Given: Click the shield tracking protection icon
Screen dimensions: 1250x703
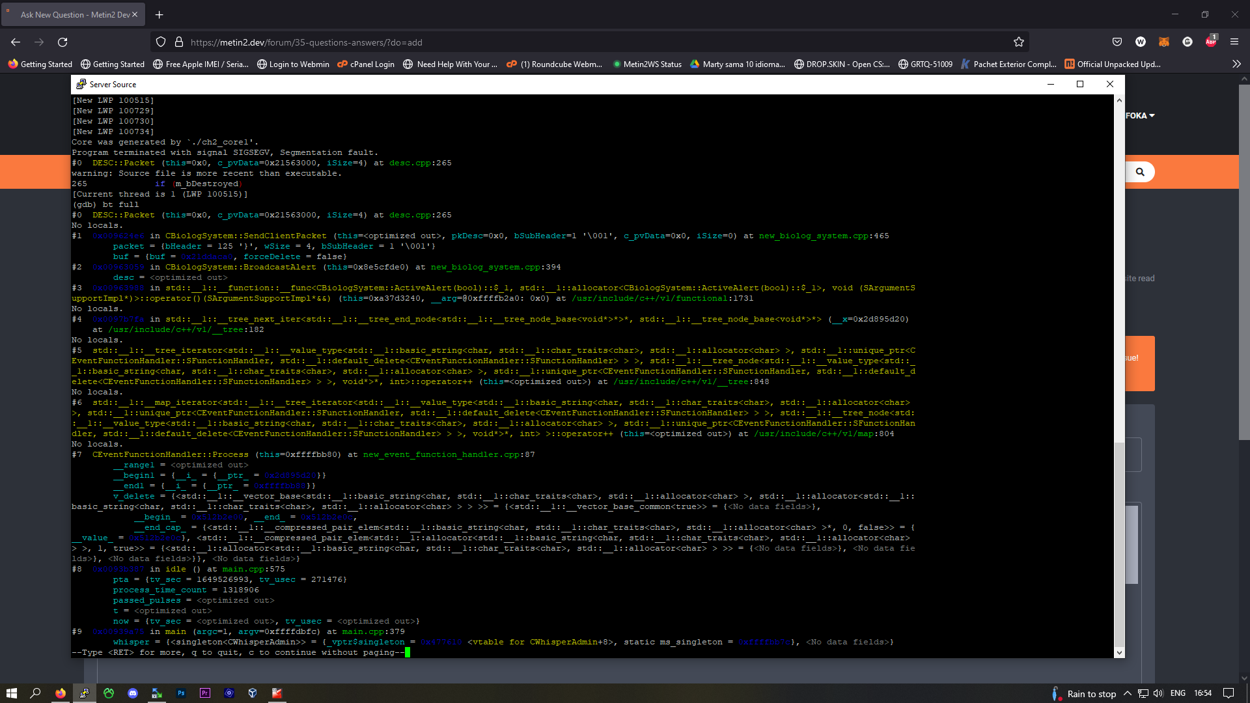Looking at the screenshot, I should tap(161, 42).
